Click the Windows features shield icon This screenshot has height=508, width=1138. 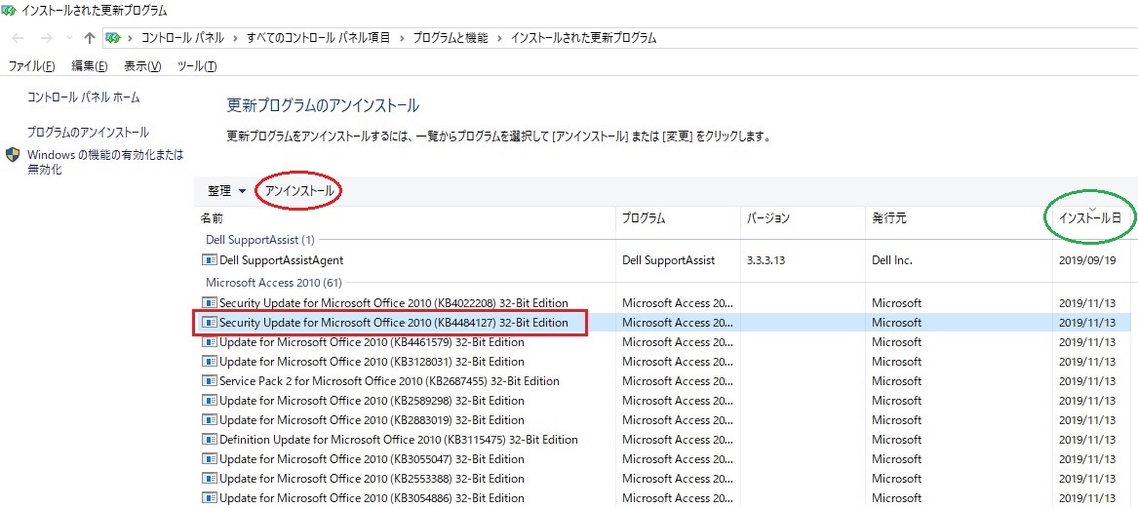tap(13, 155)
